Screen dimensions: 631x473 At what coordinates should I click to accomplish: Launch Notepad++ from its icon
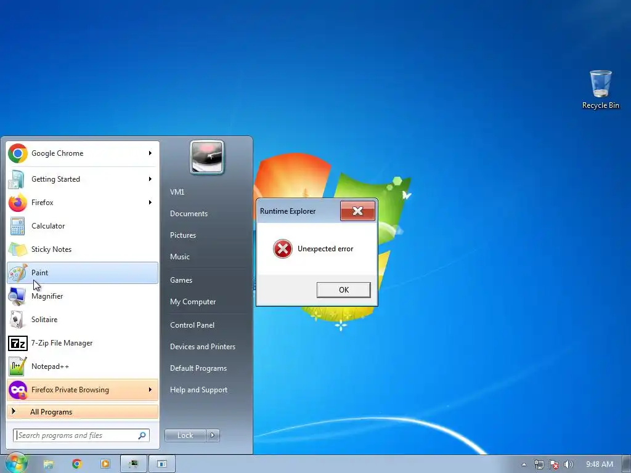pos(18,366)
